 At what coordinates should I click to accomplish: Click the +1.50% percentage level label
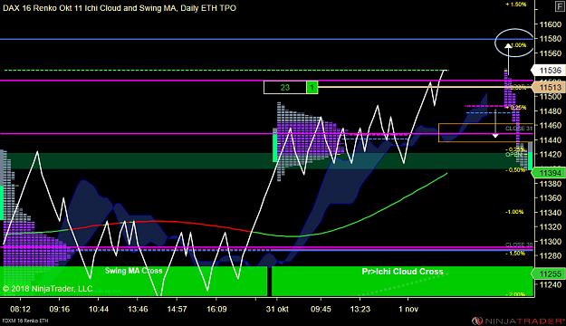point(516,5)
